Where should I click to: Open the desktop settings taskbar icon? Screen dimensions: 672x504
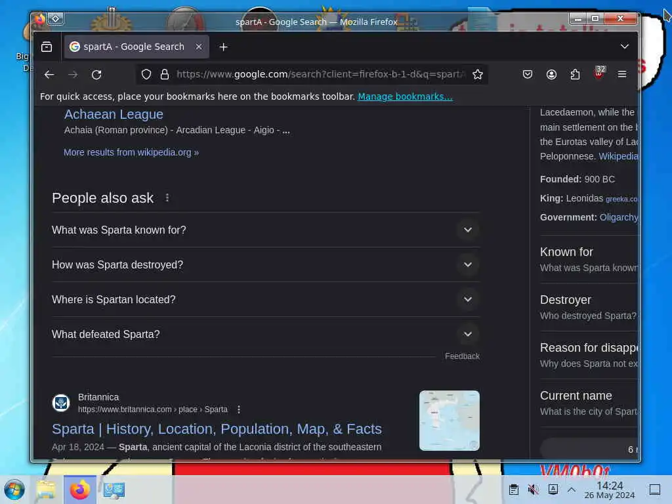tap(114, 490)
